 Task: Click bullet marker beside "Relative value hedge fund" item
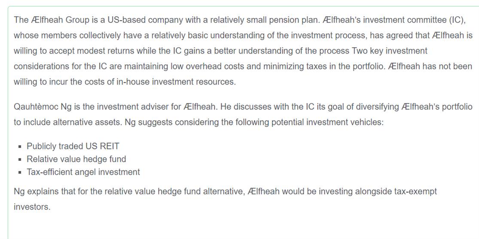(x=20, y=160)
